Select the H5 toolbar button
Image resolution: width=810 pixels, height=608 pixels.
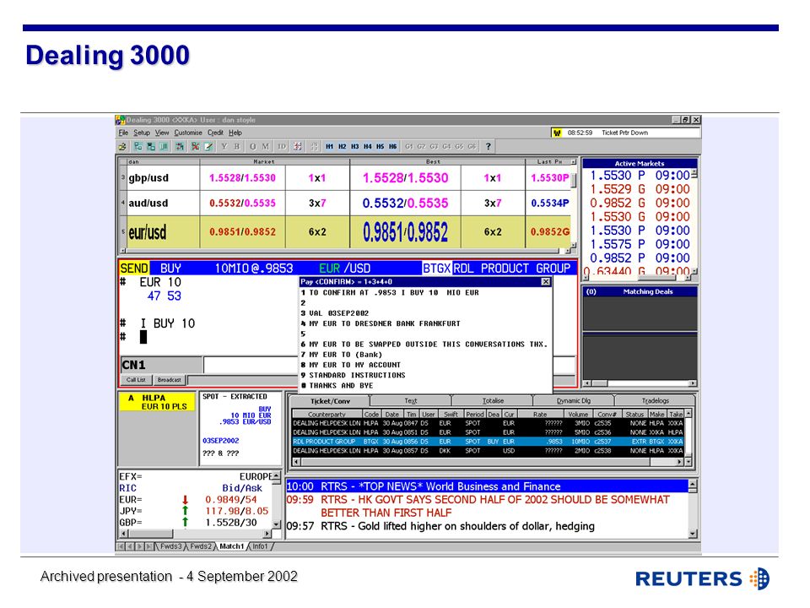coord(381,147)
